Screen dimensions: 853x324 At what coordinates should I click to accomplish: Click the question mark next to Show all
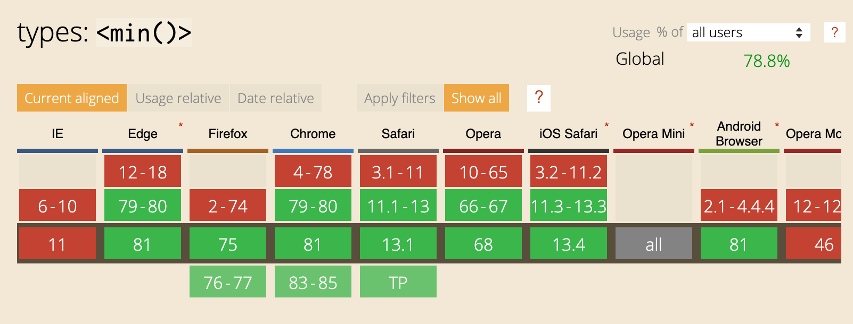[x=538, y=98]
